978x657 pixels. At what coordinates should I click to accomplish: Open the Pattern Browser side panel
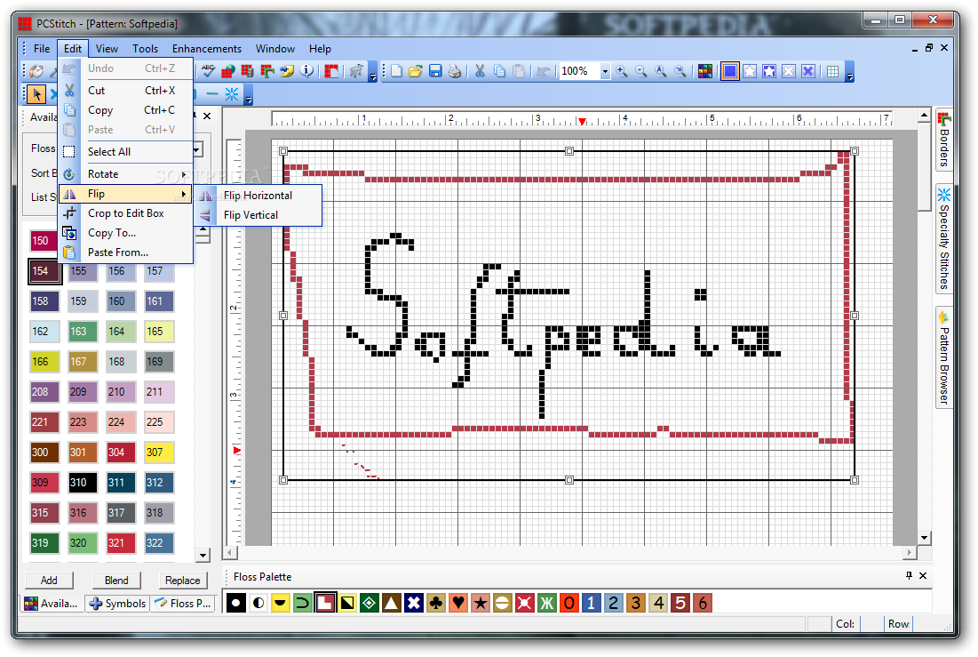pos(944,357)
